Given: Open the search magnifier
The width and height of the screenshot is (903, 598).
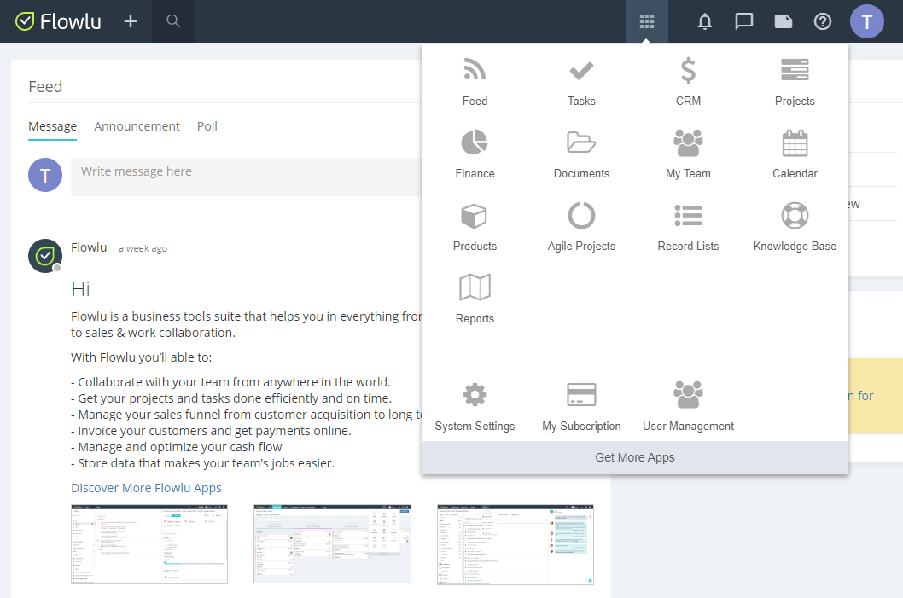Looking at the screenshot, I should click(172, 21).
